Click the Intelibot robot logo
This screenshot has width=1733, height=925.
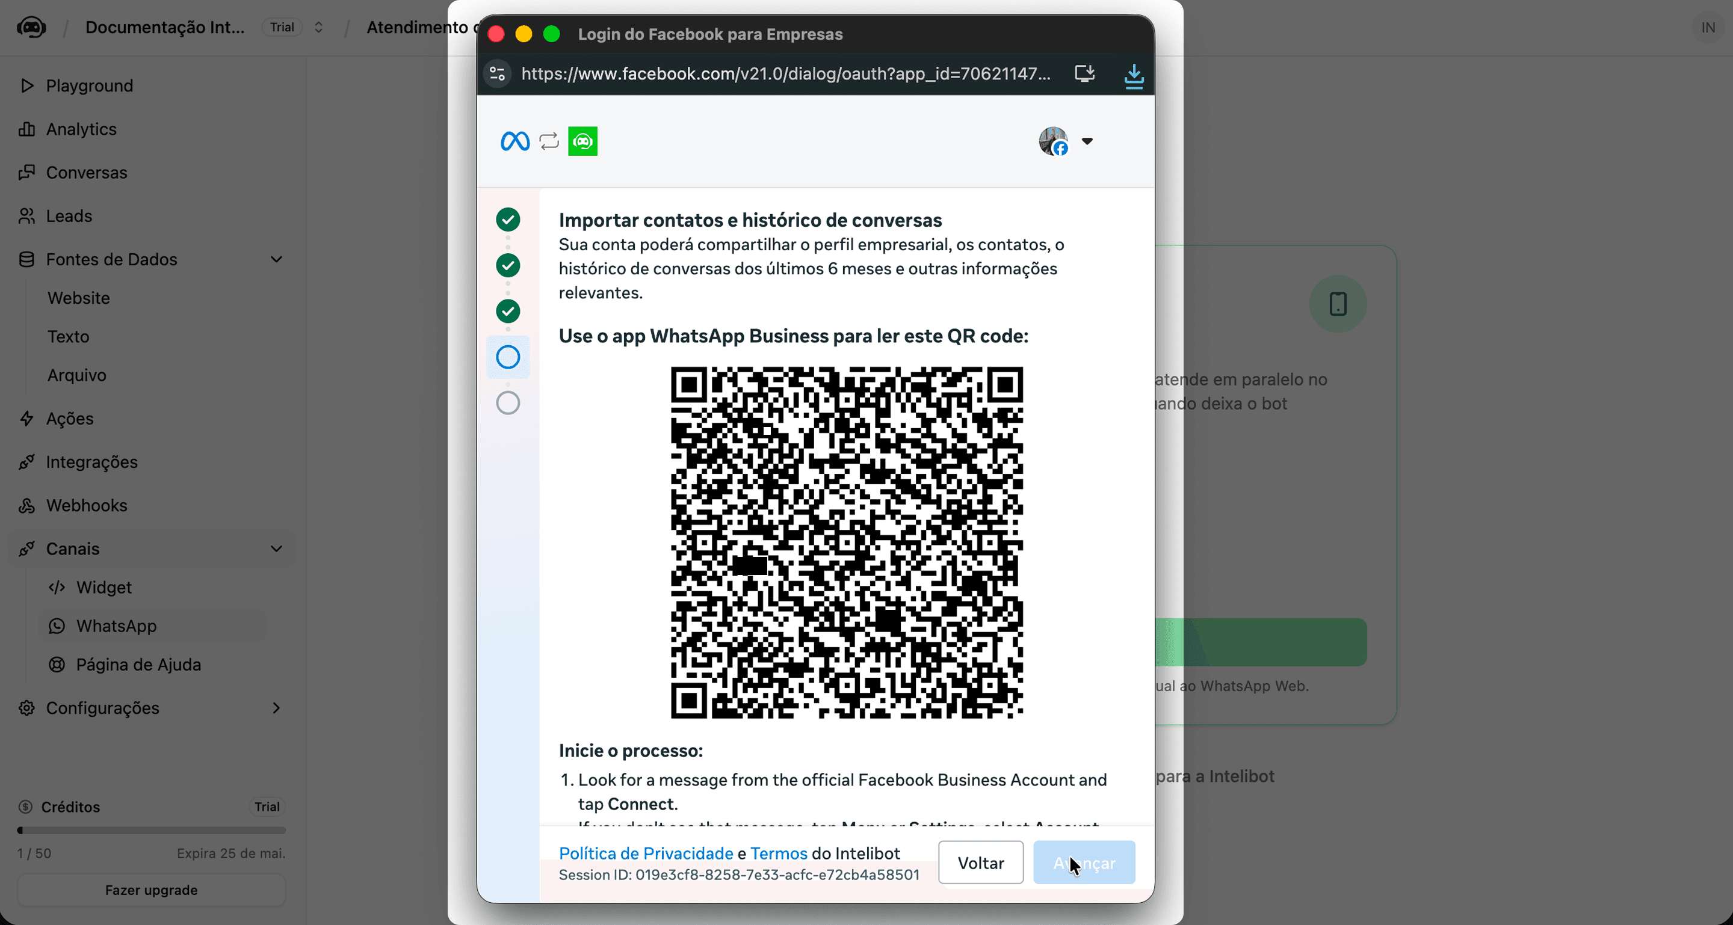[x=32, y=28]
